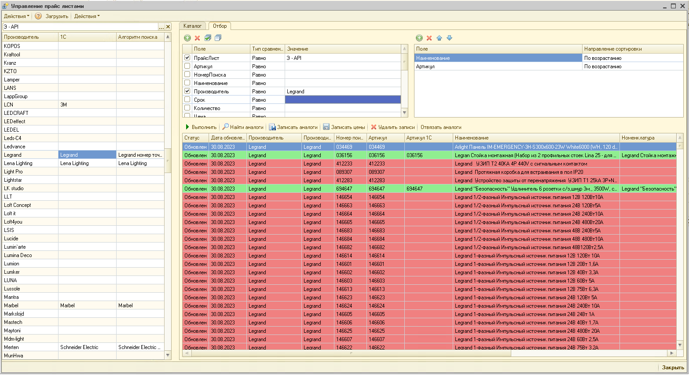Enable the Артикул filter checkbox

point(187,66)
